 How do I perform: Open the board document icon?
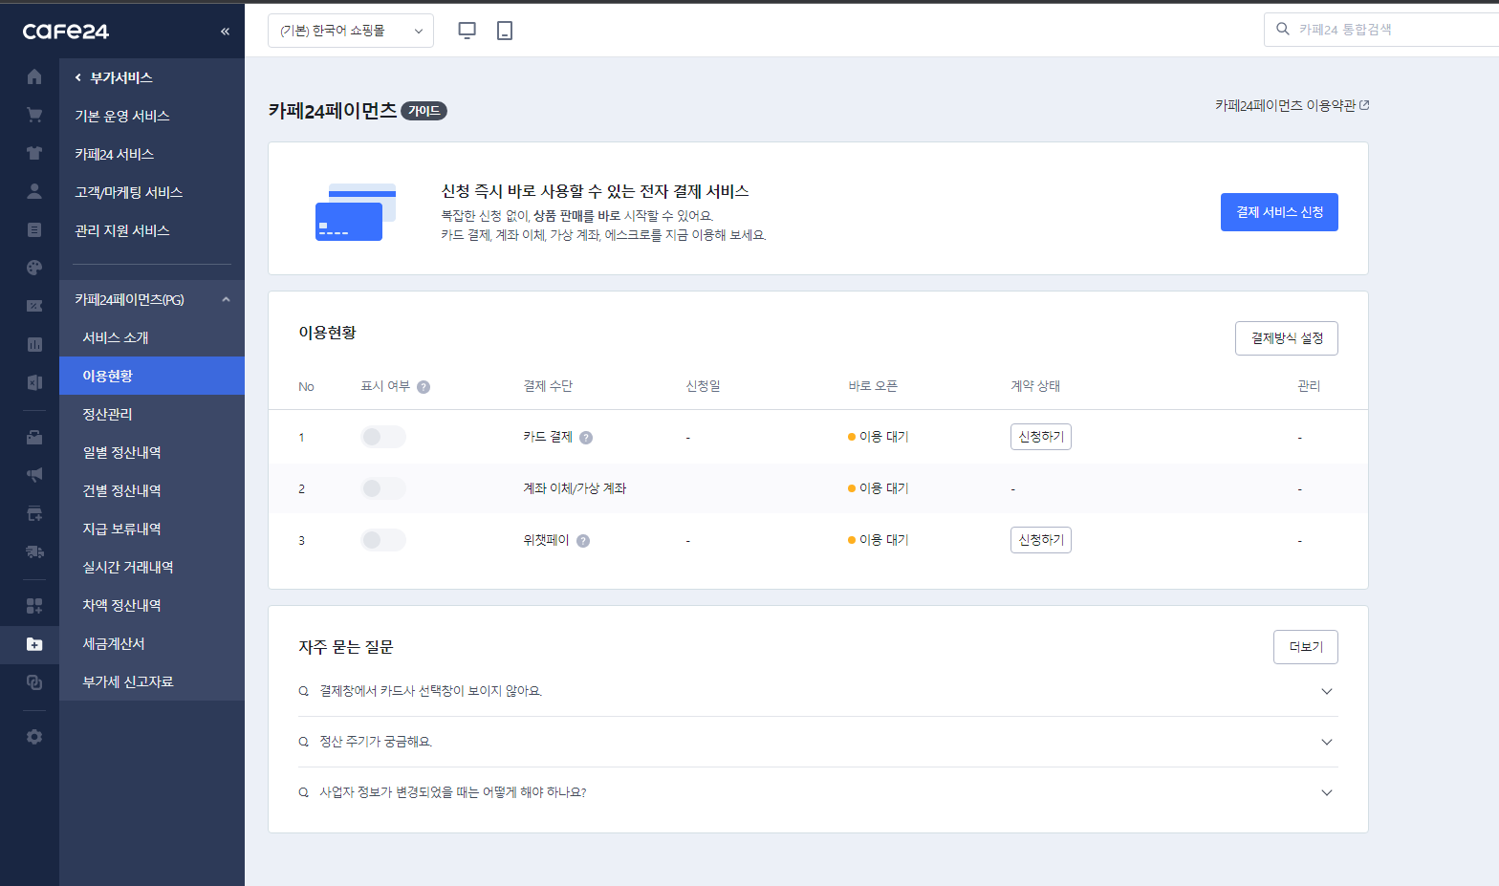pos(34,229)
